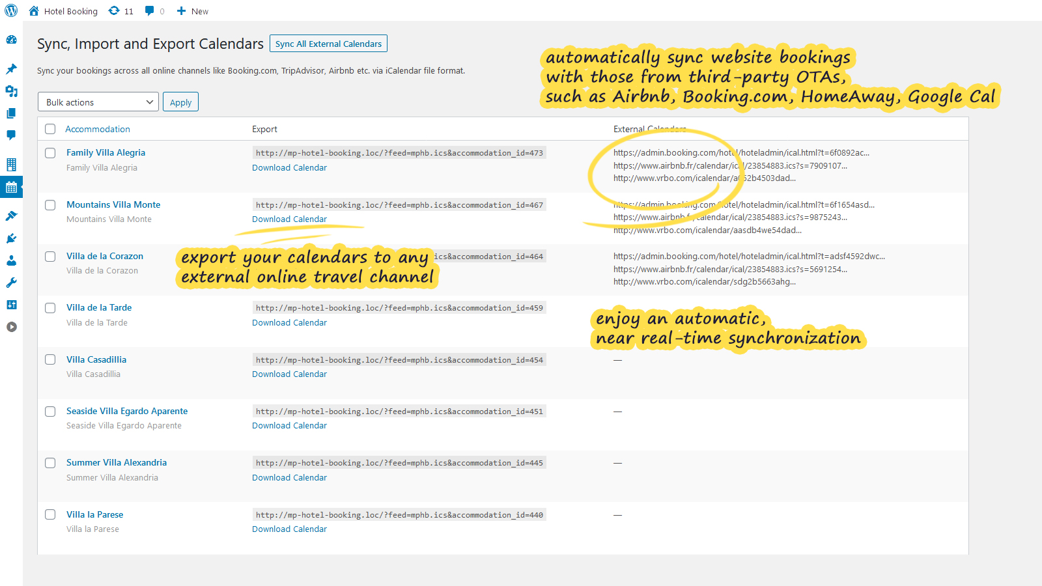Open the Comments speech bubble icon
The height and width of the screenshot is (586, 1042).
pyautogui.click(x=11, y=135)
